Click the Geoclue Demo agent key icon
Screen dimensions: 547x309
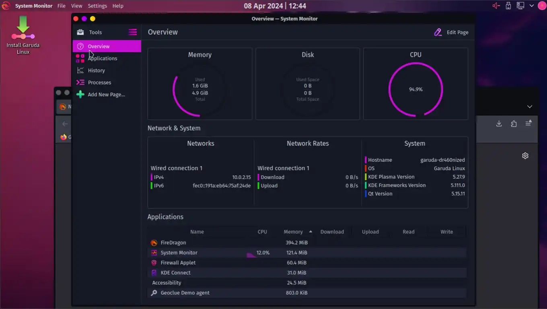pyautogui.click(x=154, y=293)
